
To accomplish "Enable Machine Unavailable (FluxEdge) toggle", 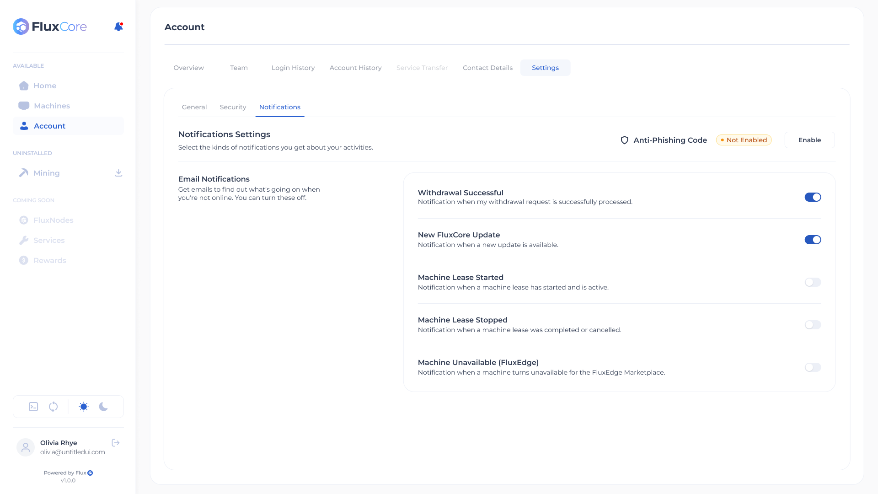I will coord(813,367).
